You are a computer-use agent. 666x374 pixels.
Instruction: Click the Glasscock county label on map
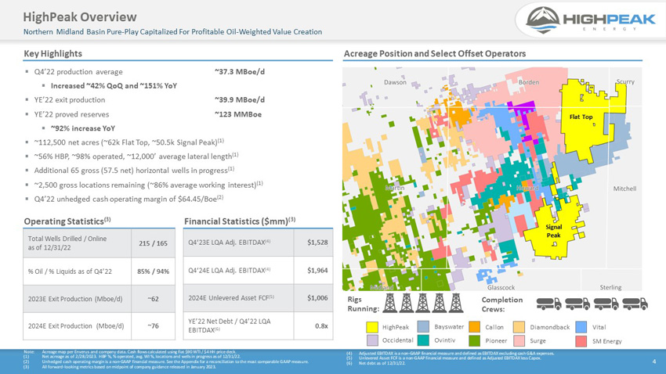(x=501, y=287)
